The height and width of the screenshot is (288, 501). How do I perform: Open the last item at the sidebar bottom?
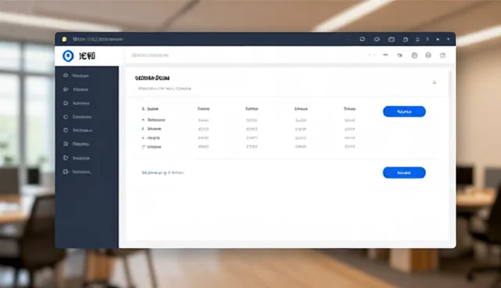click(77, 171)
